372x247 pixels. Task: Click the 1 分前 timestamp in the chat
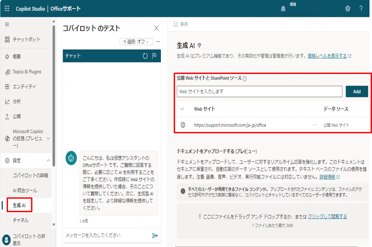tap(84, 221)
